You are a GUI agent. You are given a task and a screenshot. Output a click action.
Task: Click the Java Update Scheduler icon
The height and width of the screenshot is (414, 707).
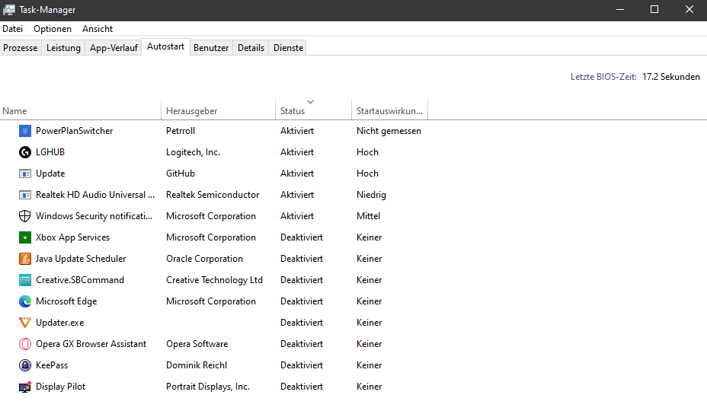(x=24, y=259)
